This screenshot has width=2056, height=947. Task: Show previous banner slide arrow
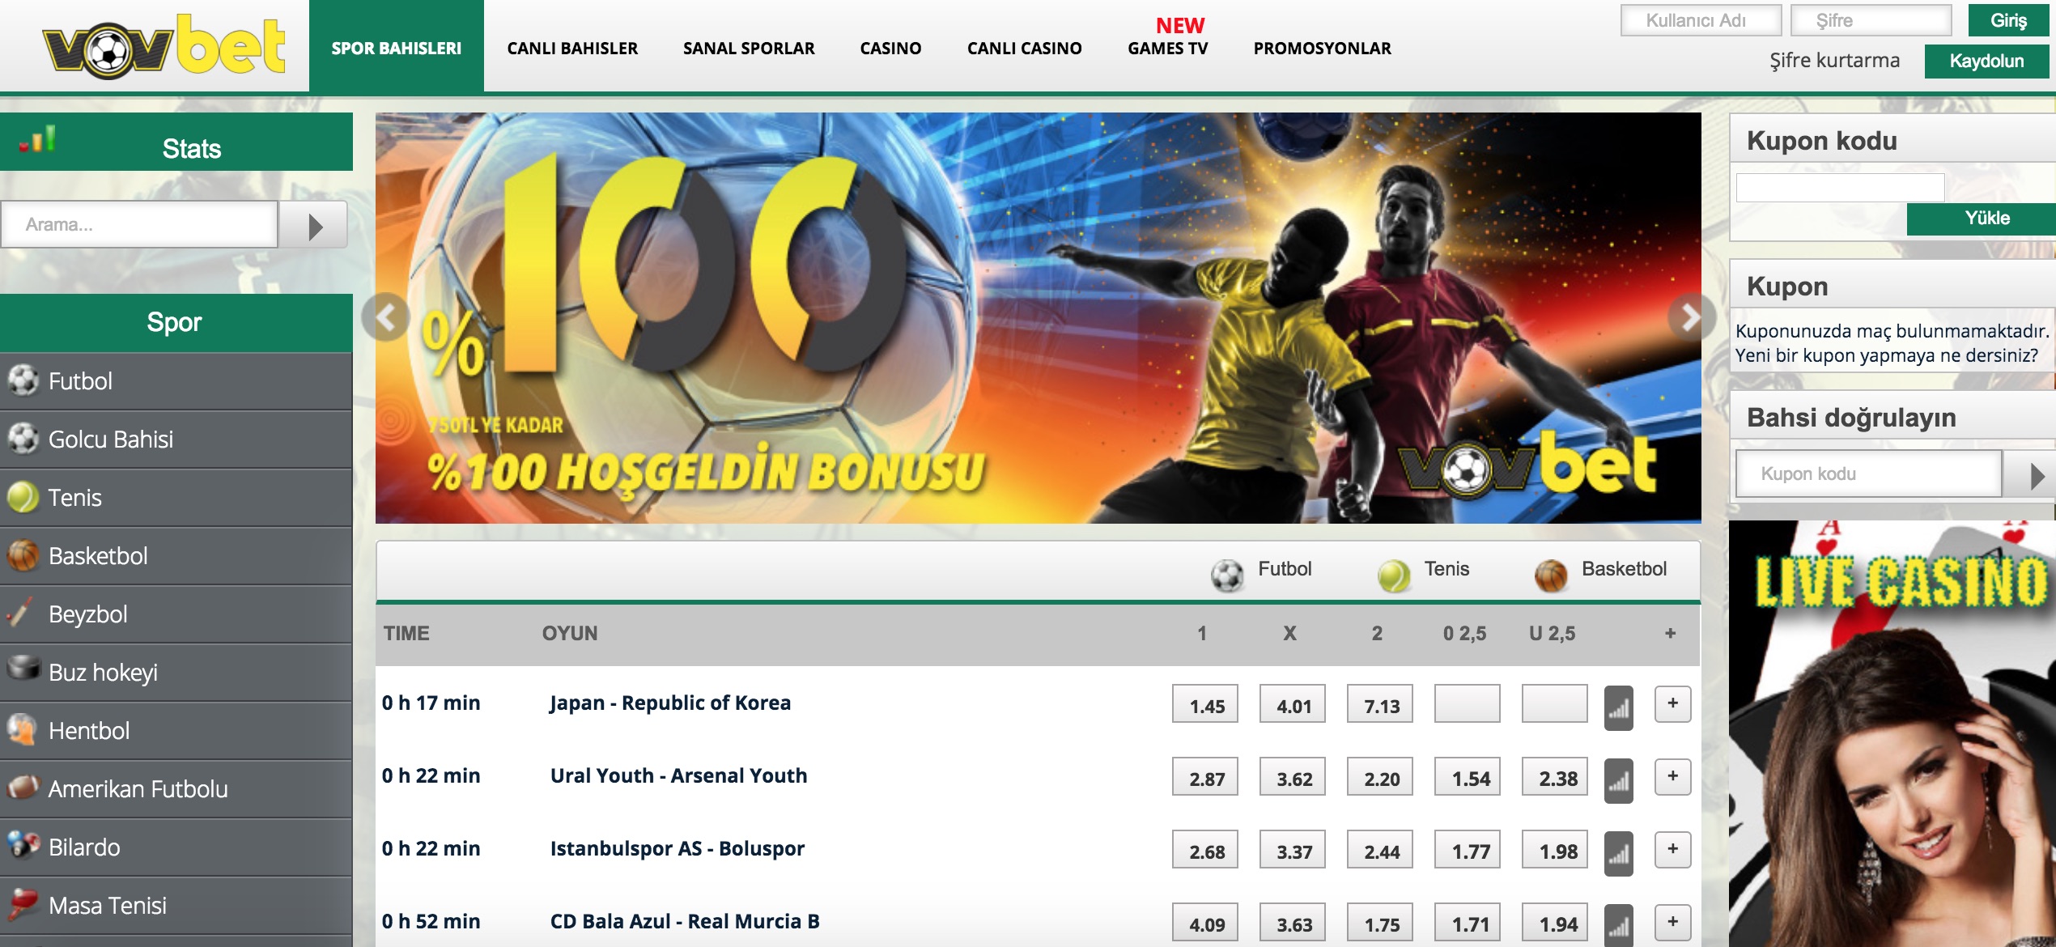(386, 316)
